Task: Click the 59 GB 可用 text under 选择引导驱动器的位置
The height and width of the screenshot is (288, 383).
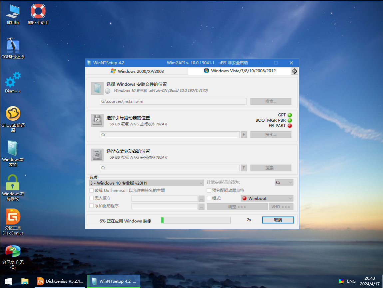Action: (139, 124)
